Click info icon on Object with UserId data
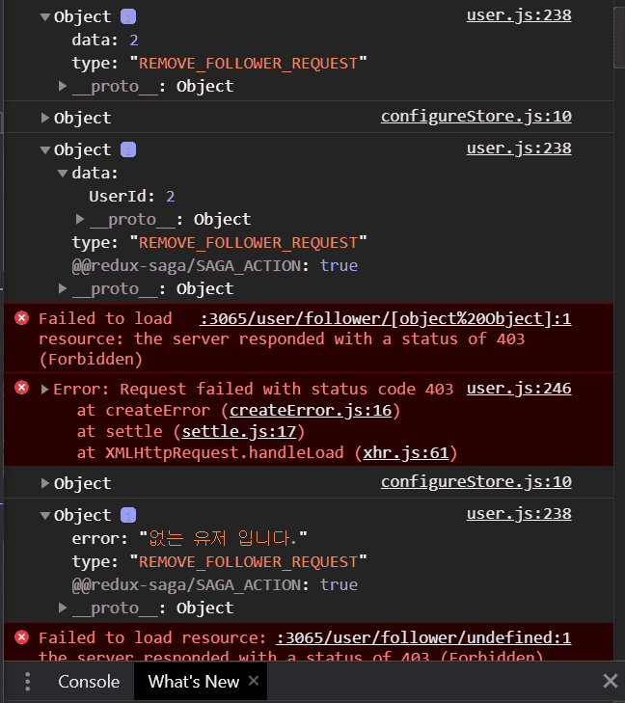The width and height of the screenshot is (625, 703). click(128, 149)
